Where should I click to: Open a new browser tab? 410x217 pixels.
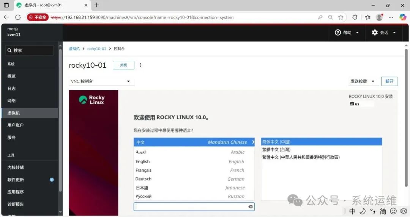point(96,5)
